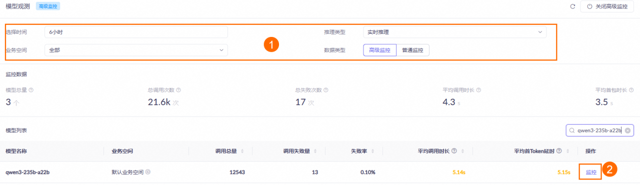
Task: Click help icon next to 平均调用时长 metric card
Action: [x=478, y=90]
